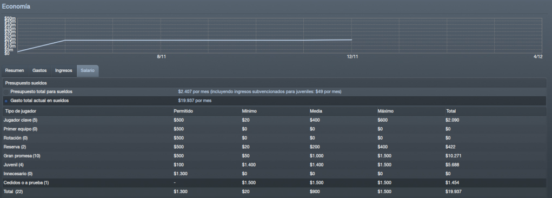Viewport: 552px width, 198px height.
Task: Click the $900 media in Total row
Action: [315, 192]
